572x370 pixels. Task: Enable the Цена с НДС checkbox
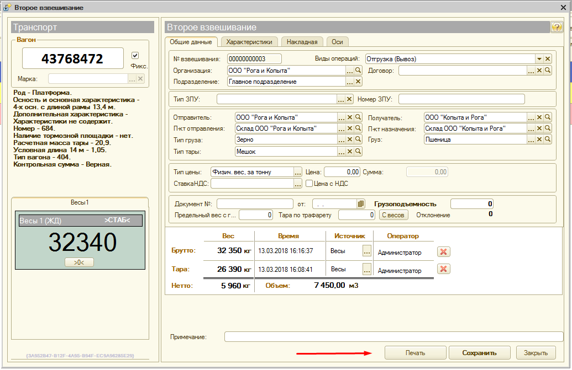click(x=309, y=184)
